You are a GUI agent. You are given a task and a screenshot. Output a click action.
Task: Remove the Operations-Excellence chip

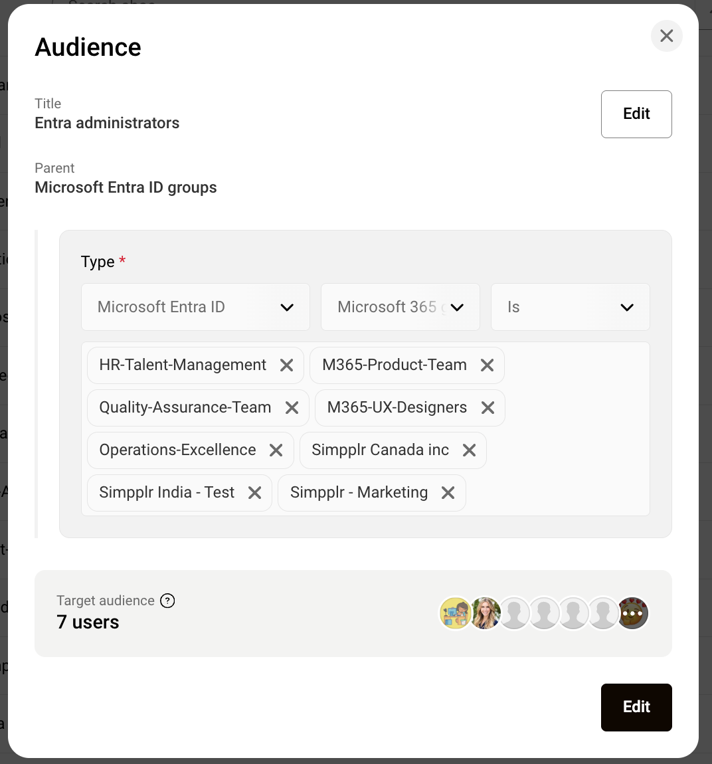coord(276,450)
